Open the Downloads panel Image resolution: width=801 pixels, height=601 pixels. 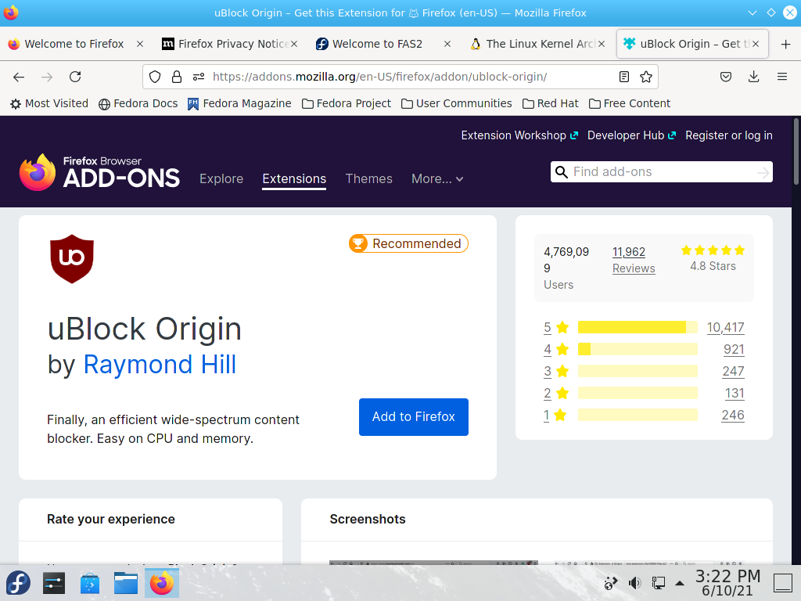coord(753,77)
